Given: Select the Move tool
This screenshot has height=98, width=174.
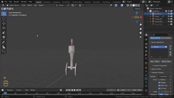Looking at the screenshot, I should pos(4,23).
